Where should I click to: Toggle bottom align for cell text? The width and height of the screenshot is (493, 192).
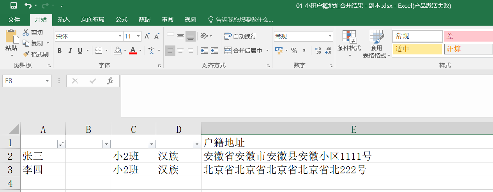(191, 36)
